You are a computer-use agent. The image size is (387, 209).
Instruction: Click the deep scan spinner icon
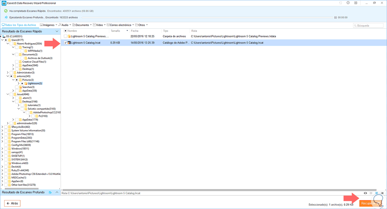50,192
